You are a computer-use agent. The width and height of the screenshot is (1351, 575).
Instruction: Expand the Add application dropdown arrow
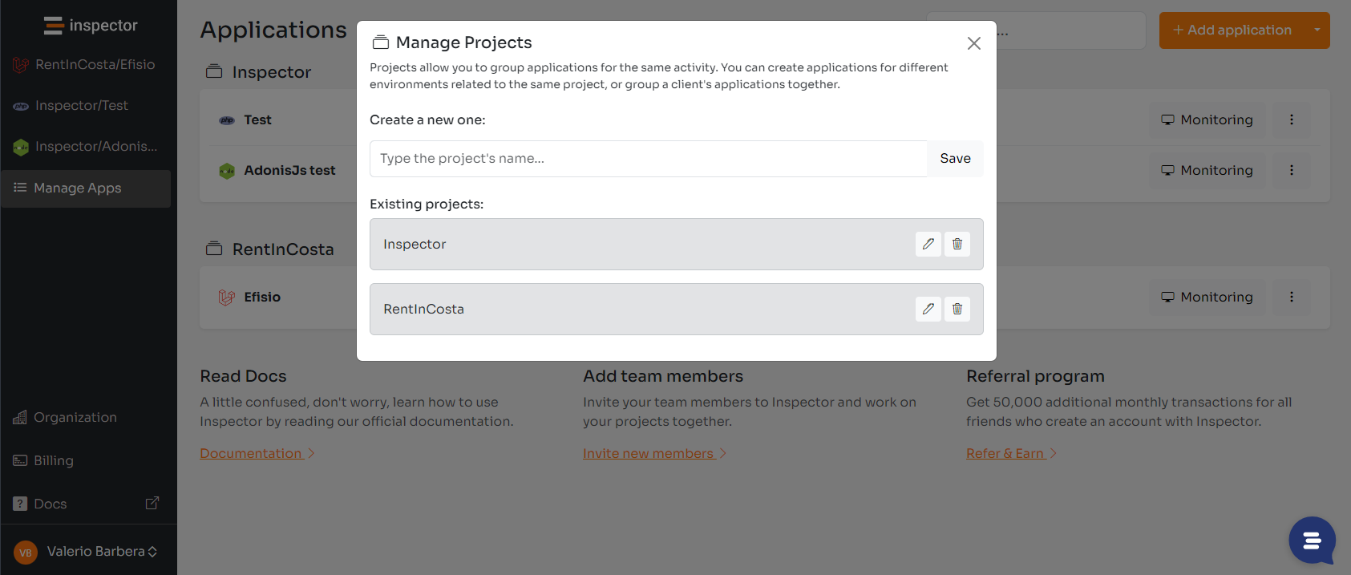(1316, 30)
